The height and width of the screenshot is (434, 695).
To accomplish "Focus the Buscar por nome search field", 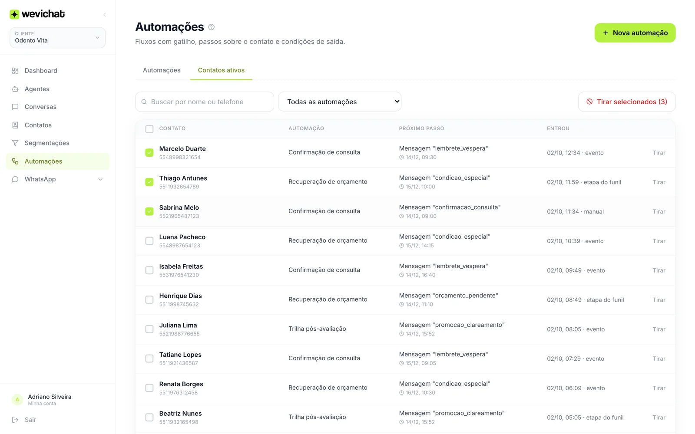I will pos(205,102).
